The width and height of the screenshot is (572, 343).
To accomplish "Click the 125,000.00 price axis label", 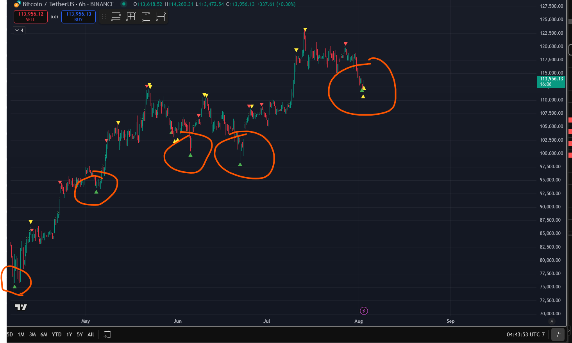I will [x=551, y=20].
